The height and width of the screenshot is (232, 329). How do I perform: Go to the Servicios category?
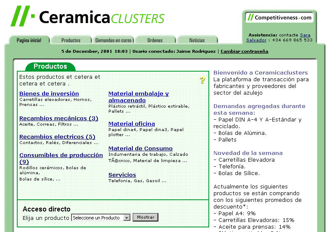(x=122, y=175)
